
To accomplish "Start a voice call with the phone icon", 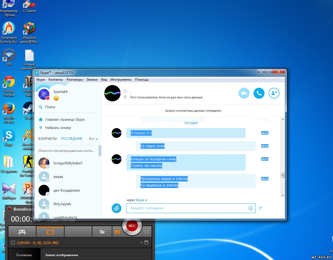I will [259, 93].
